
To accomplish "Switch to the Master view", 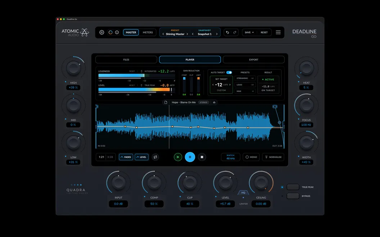I will click(x=131, y=32).
